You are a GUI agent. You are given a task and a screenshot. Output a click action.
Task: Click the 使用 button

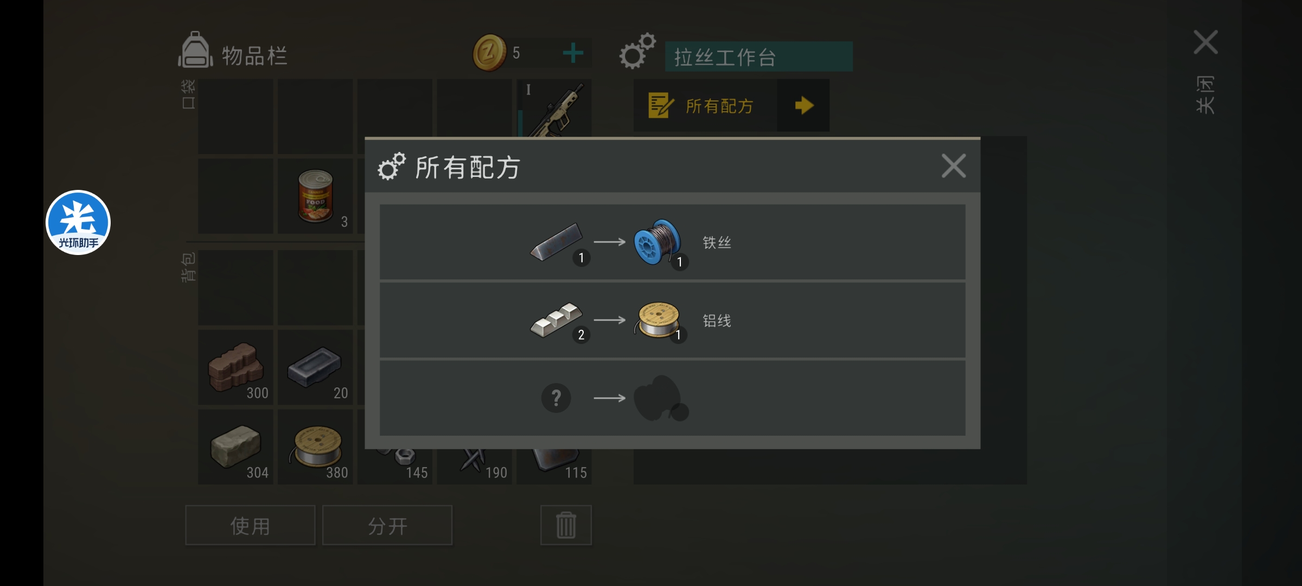tap(250, 525)
